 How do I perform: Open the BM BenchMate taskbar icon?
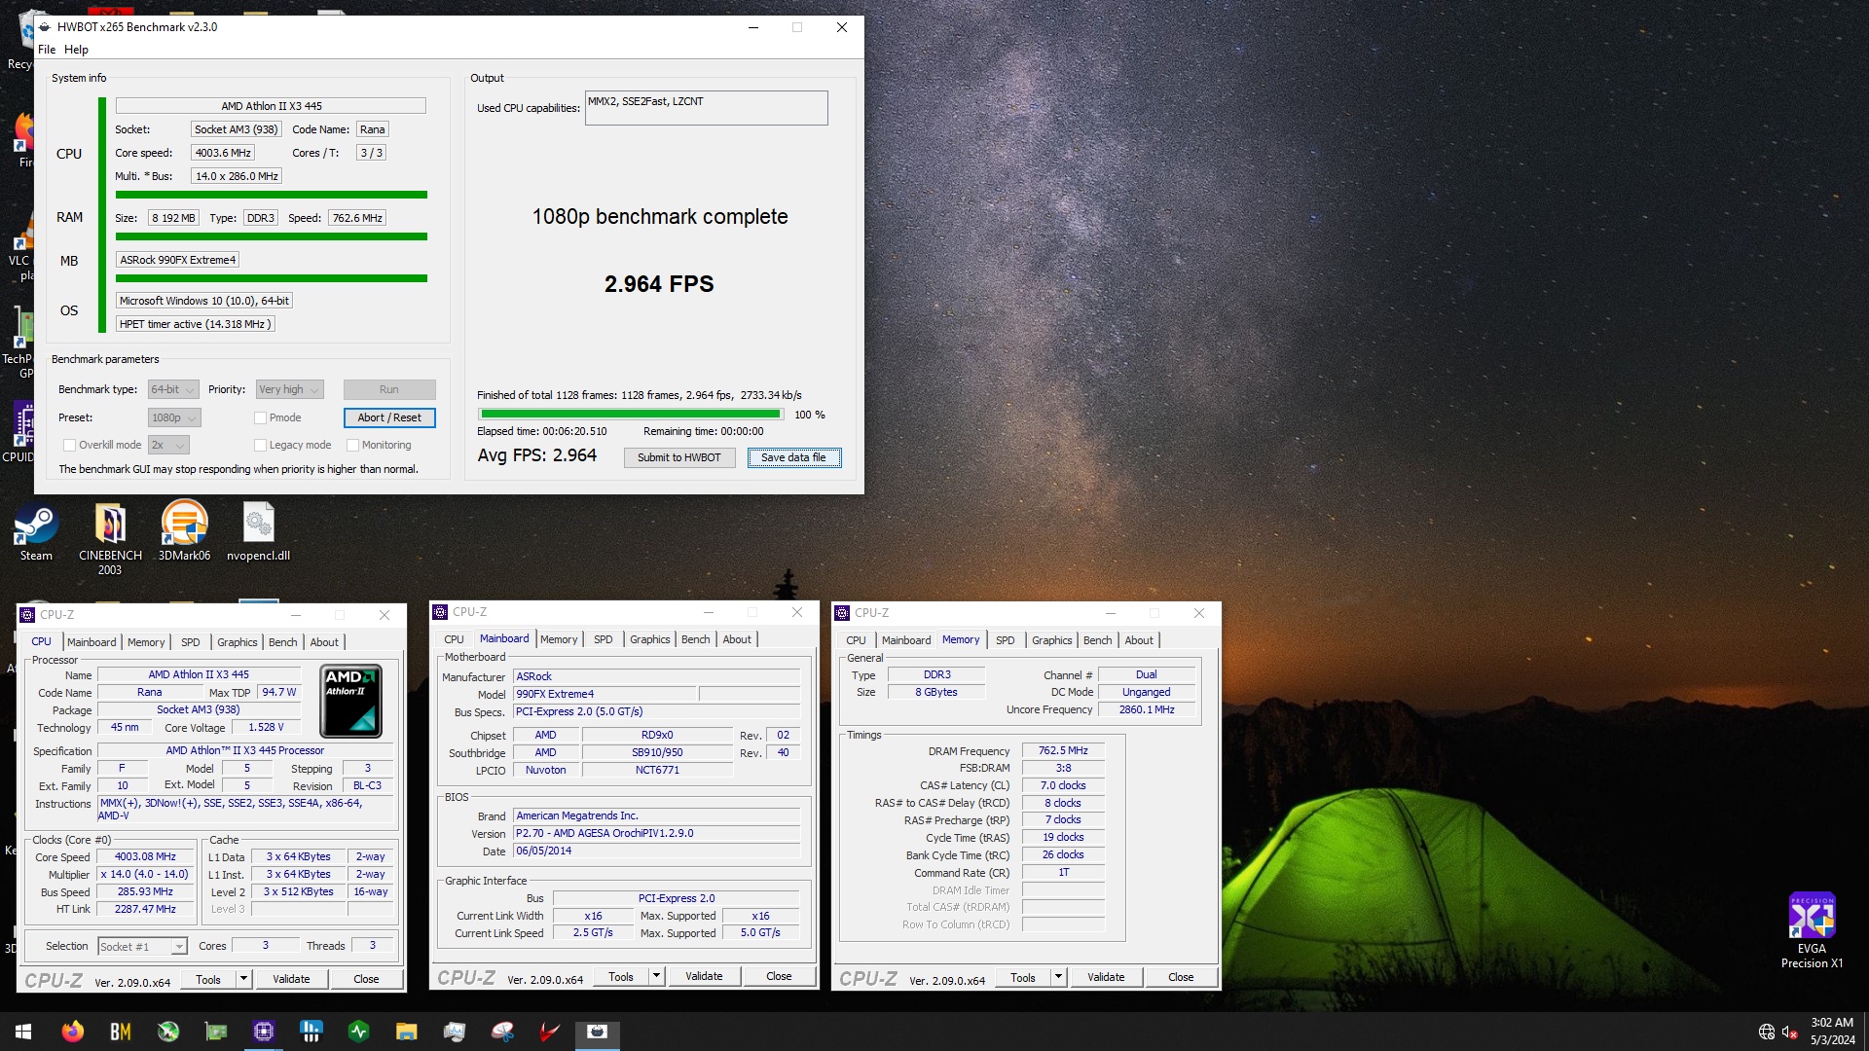(x=121, y=1032)
